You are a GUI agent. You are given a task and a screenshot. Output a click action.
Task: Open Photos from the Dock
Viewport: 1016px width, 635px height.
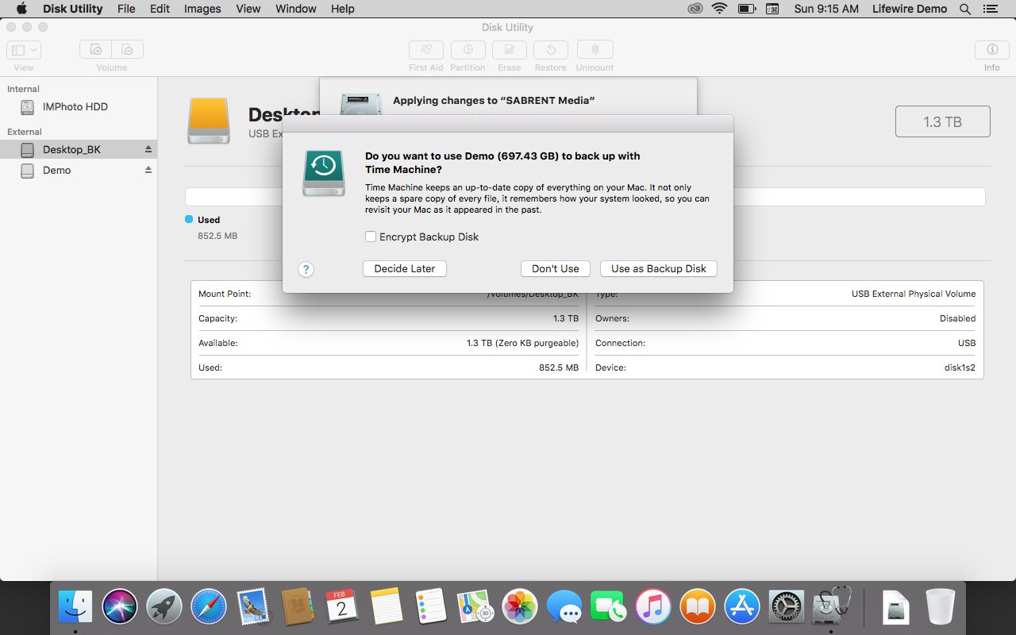click(x=520, y=607)
